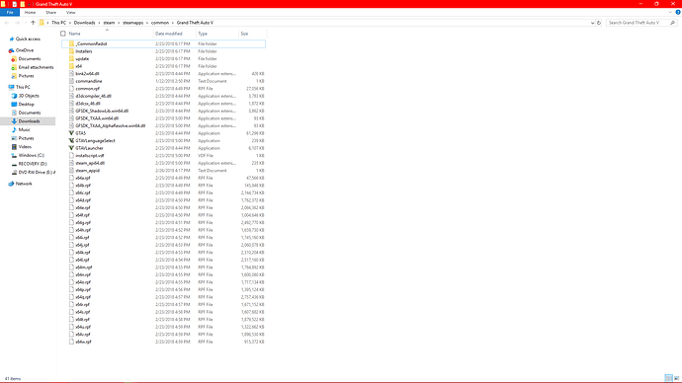
Task: Open the View ribbon tab
Action: point(70,13)
